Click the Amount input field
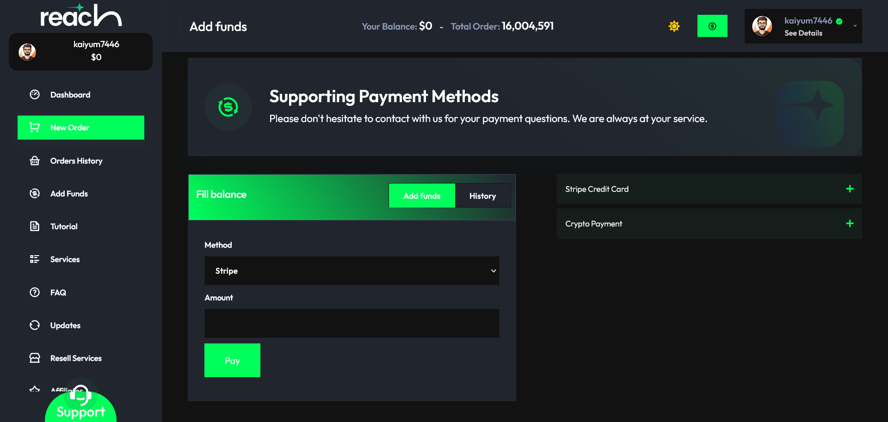This screenshot has width=888, height=422. pyautogui.click(x=352, y=324)
